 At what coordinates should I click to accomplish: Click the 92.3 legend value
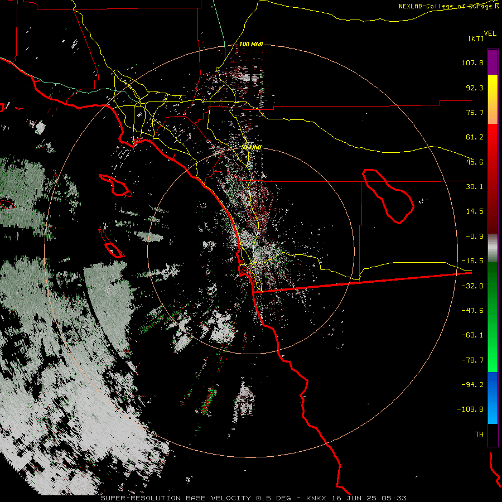coord(475,88)
